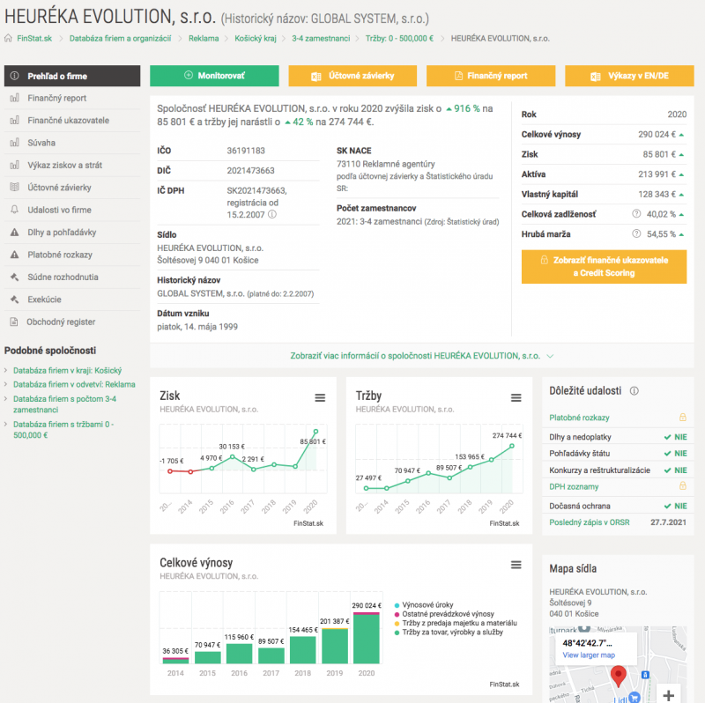The image size is (705, 703).
Task: Zoom in the map with the plus icon
Action: (668, 695)
